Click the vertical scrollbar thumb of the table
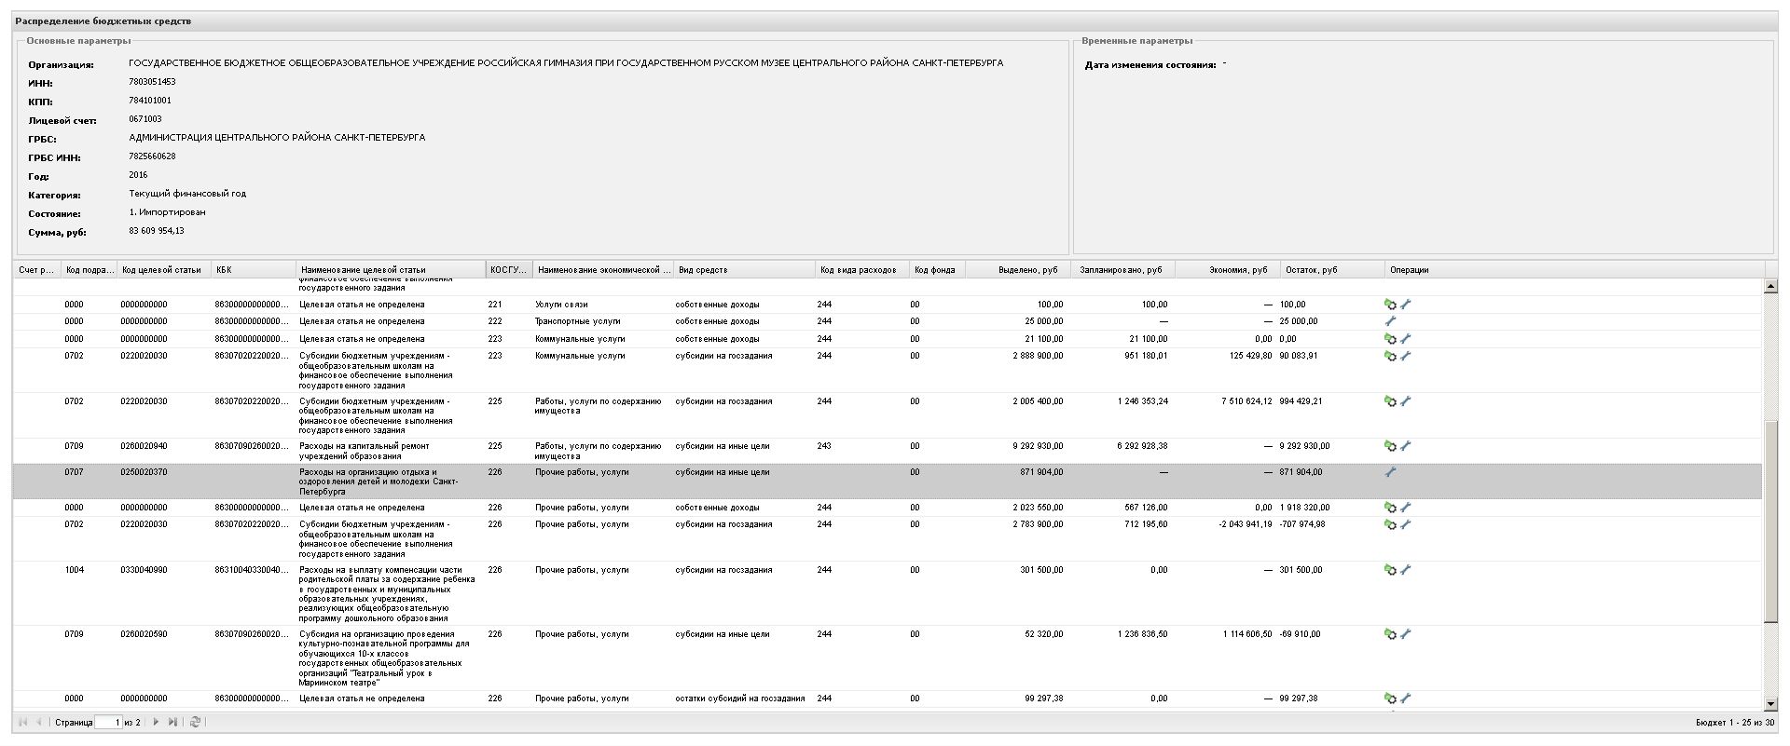Viewport: 1790px width, 746px height. [x=1770, y=522]
